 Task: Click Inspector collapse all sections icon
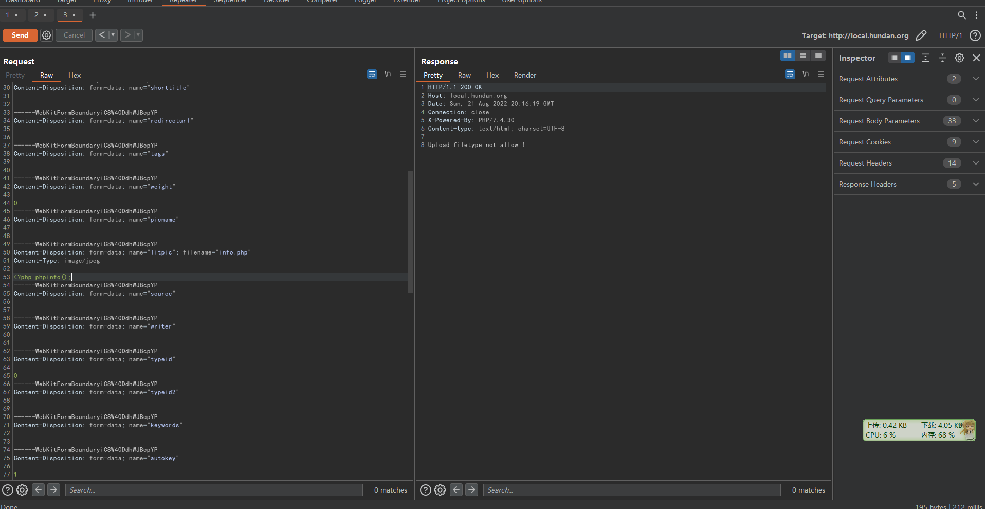coord(942,58)
